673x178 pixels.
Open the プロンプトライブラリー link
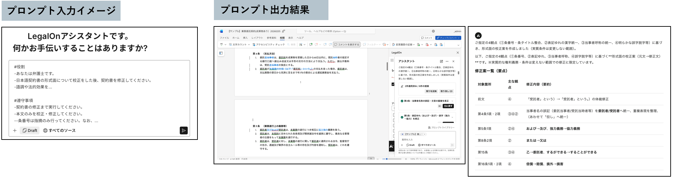tap(441, 127)
